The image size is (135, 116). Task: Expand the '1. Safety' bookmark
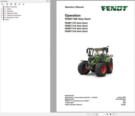[x=1, y=9]
